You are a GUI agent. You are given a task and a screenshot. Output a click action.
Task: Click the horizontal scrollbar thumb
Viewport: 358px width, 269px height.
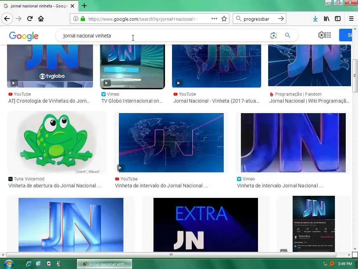[x=171, y=255]
